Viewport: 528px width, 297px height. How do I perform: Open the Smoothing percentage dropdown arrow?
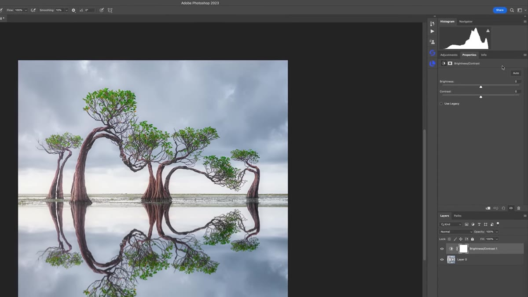(66, 10)
